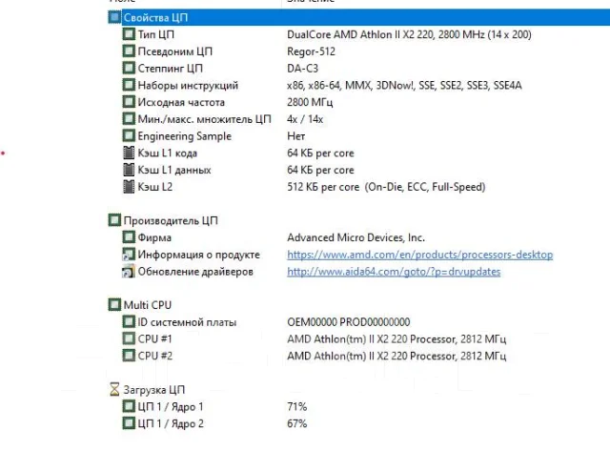This screenshot has height=471, width=610.
Task: Click the shortcut icon beside Обновление драйверов
Action: (x=129, y=272)
